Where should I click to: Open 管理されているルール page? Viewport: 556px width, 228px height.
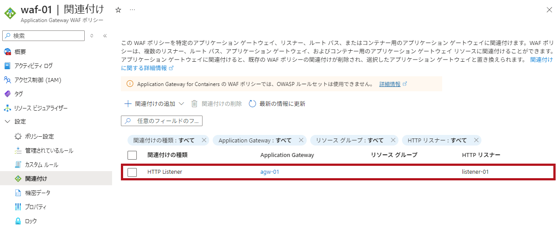pos(49,150)
